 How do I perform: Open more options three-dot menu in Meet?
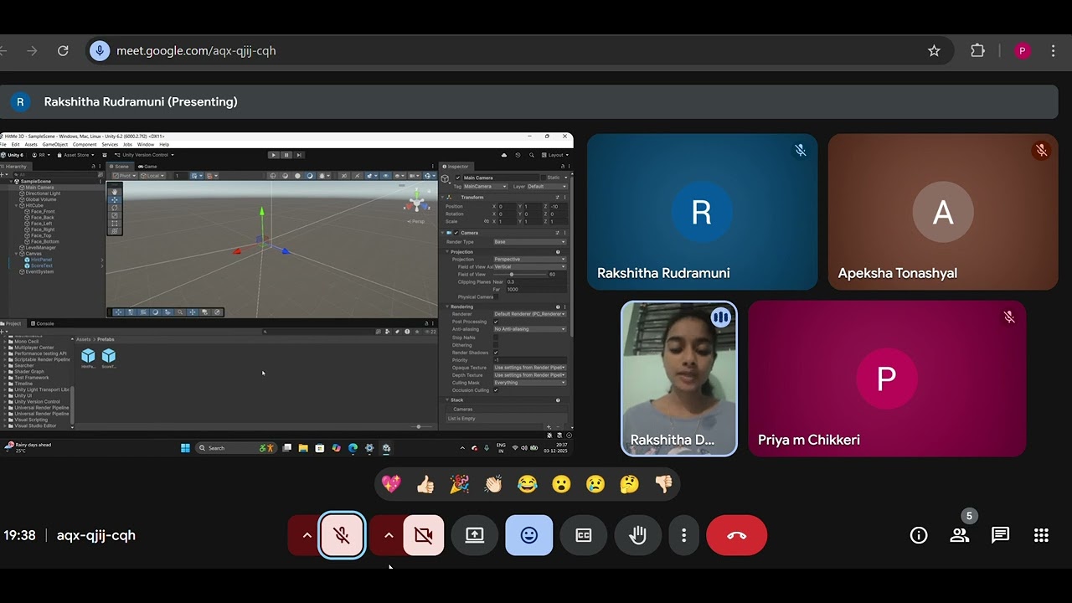tap(684, 535)
